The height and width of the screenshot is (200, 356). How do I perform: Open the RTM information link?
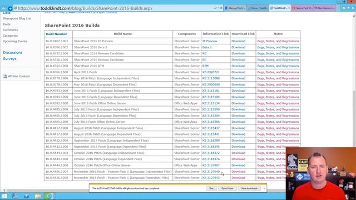205,66
